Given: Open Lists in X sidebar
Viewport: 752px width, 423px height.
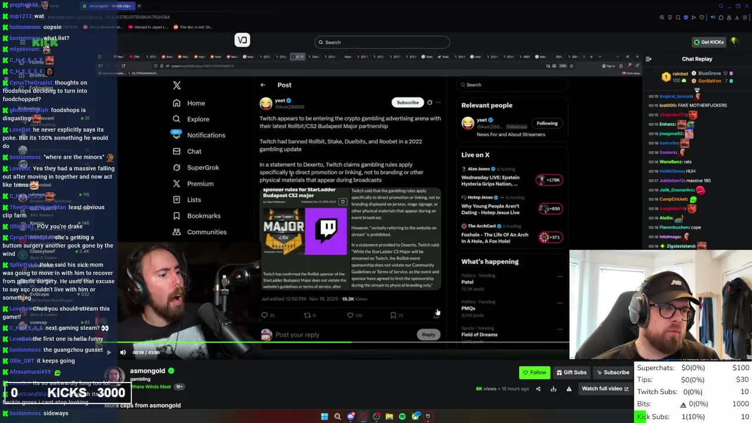Looking at the screenshot, I should pos(187,200).
